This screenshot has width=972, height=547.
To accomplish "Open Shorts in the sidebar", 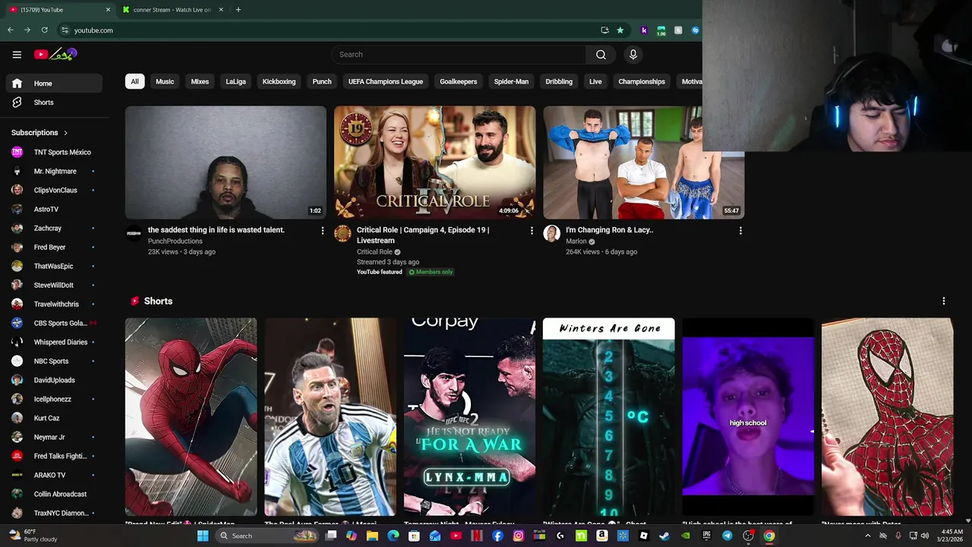I will point(54,103).
